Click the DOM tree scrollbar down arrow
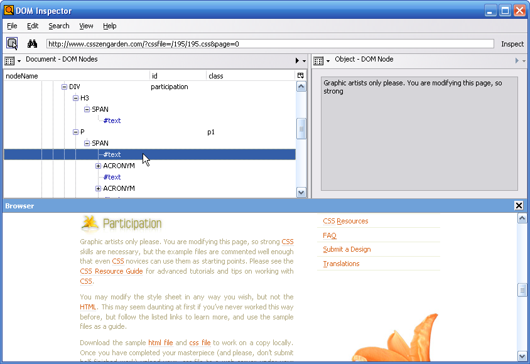The width and height of the screenshot is (530, 364). click(301, 193)
